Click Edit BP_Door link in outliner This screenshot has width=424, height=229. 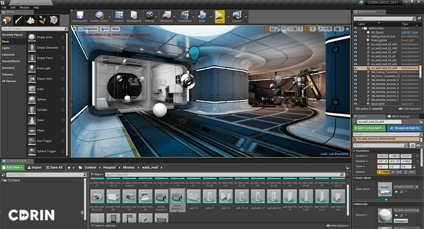click(x=410, y=32)
